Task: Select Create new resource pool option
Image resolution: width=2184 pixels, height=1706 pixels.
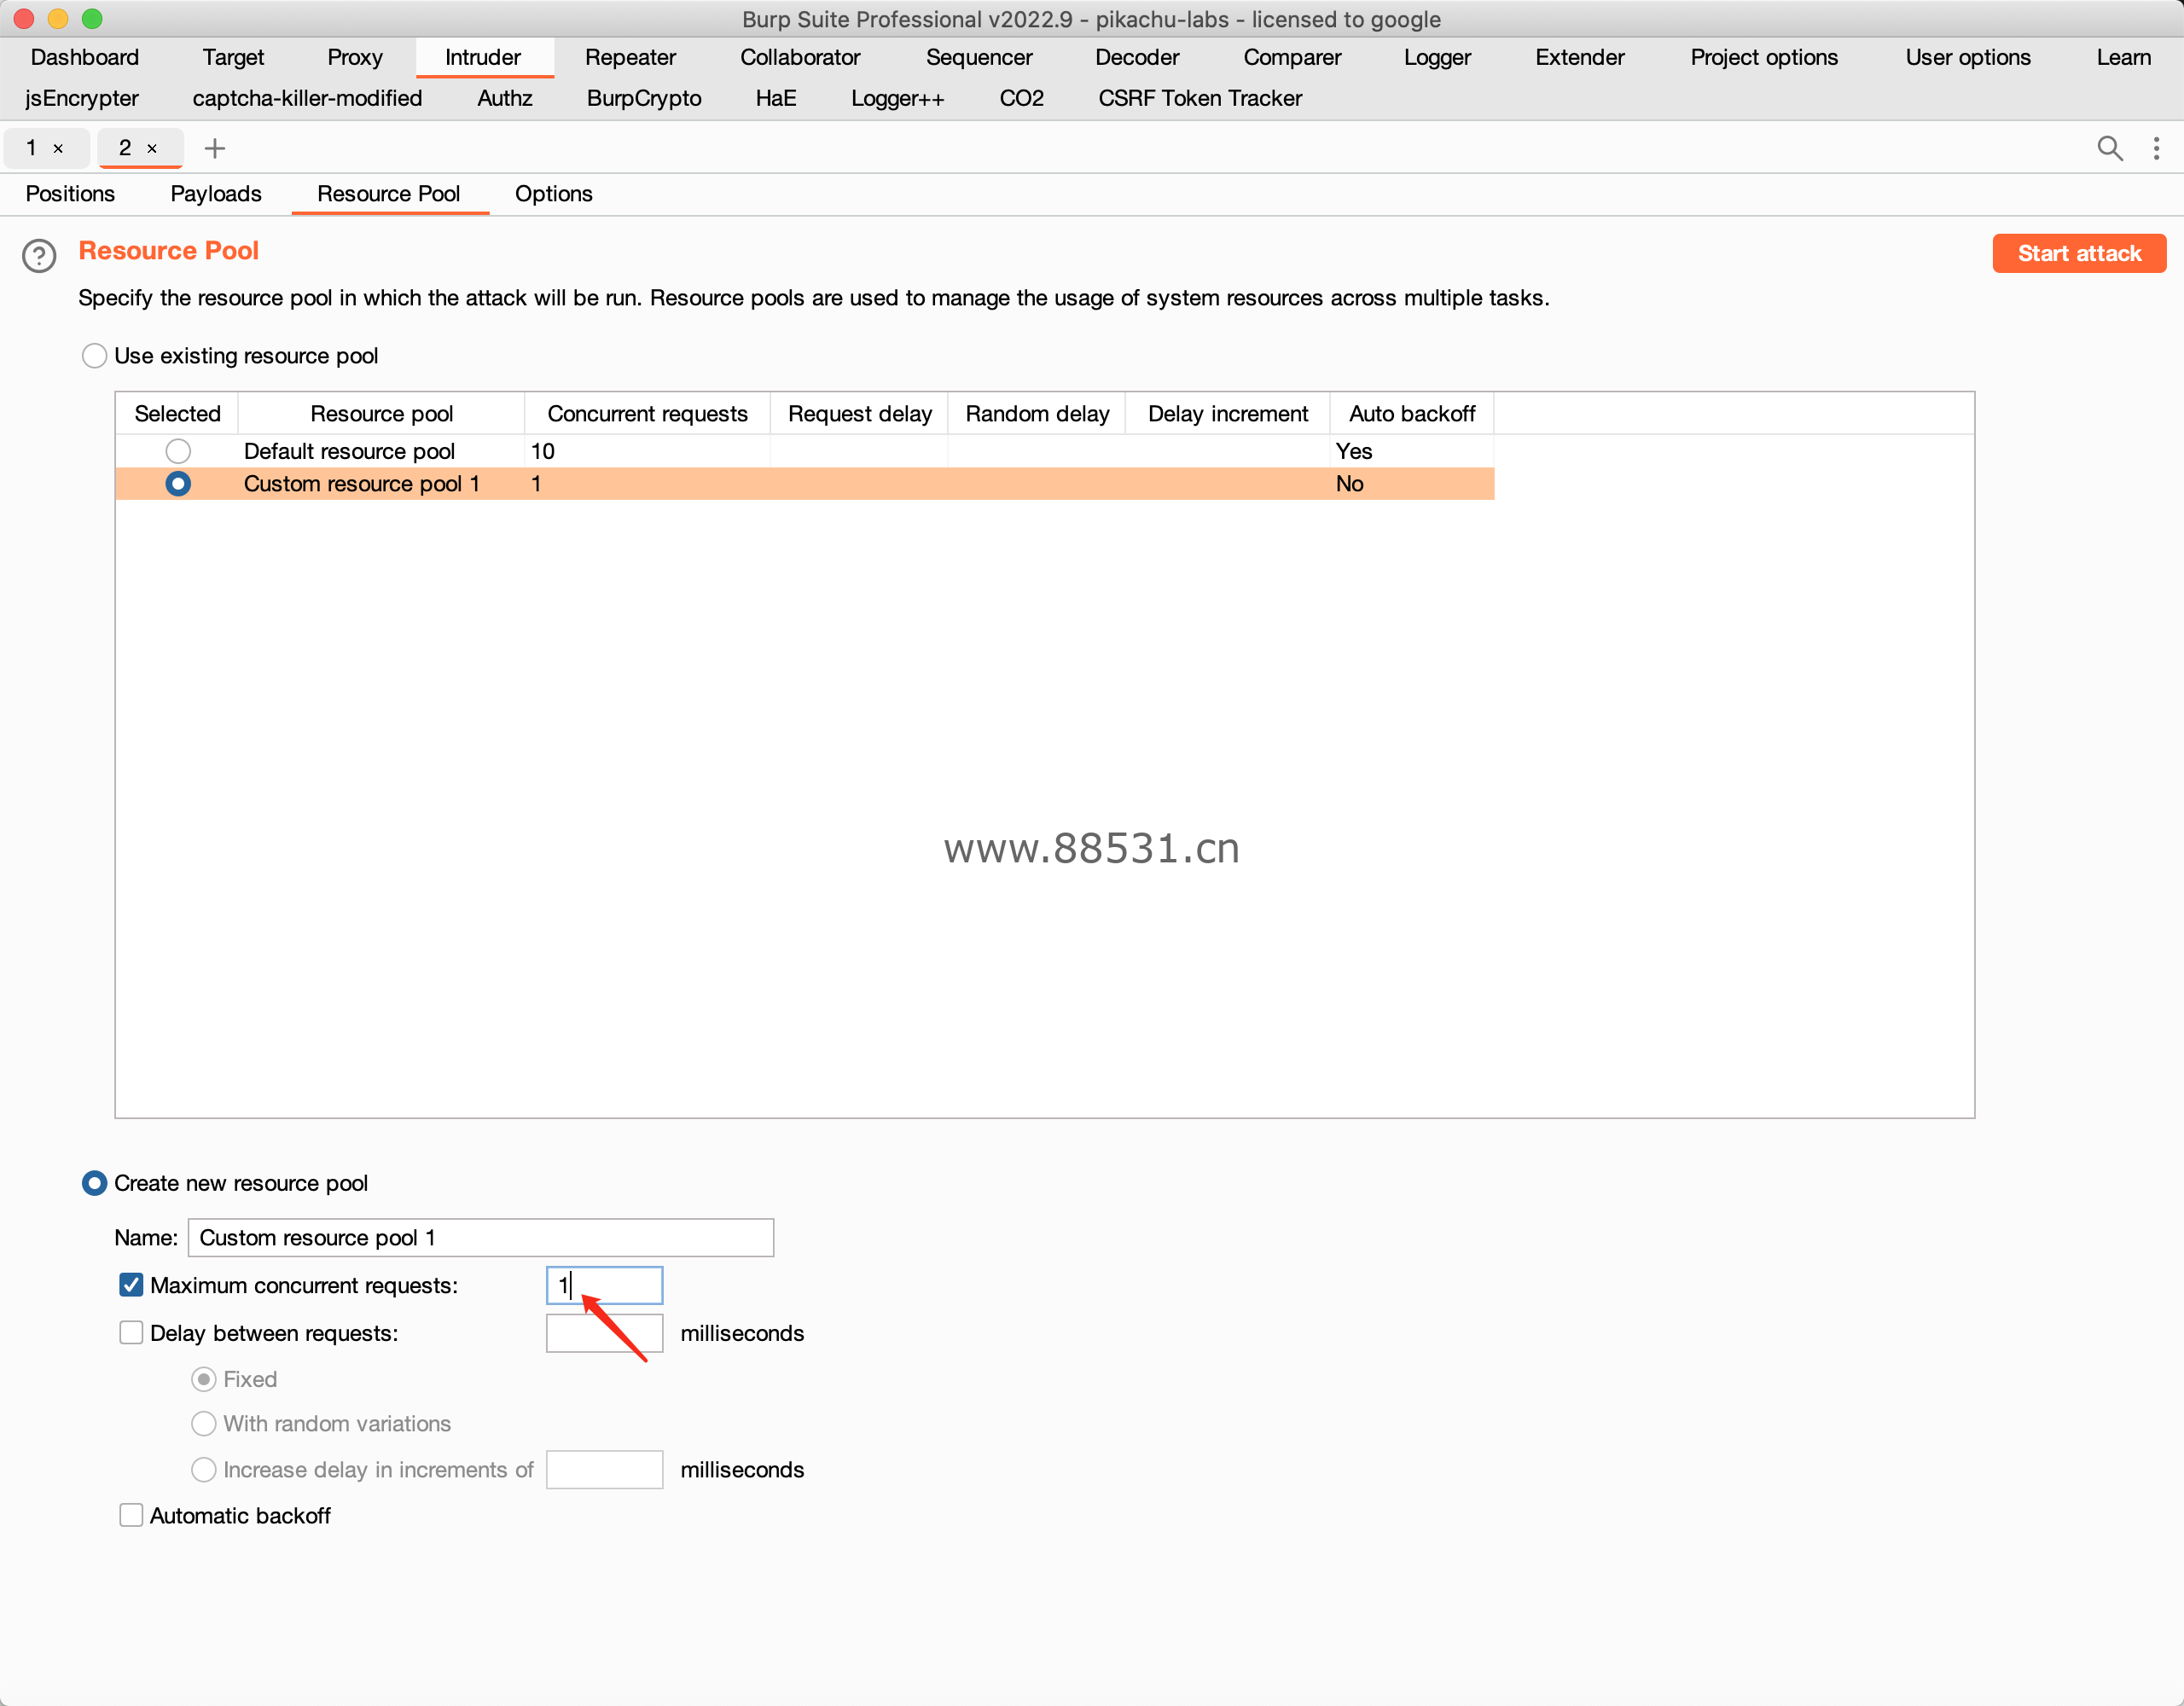Action: 94,1183
